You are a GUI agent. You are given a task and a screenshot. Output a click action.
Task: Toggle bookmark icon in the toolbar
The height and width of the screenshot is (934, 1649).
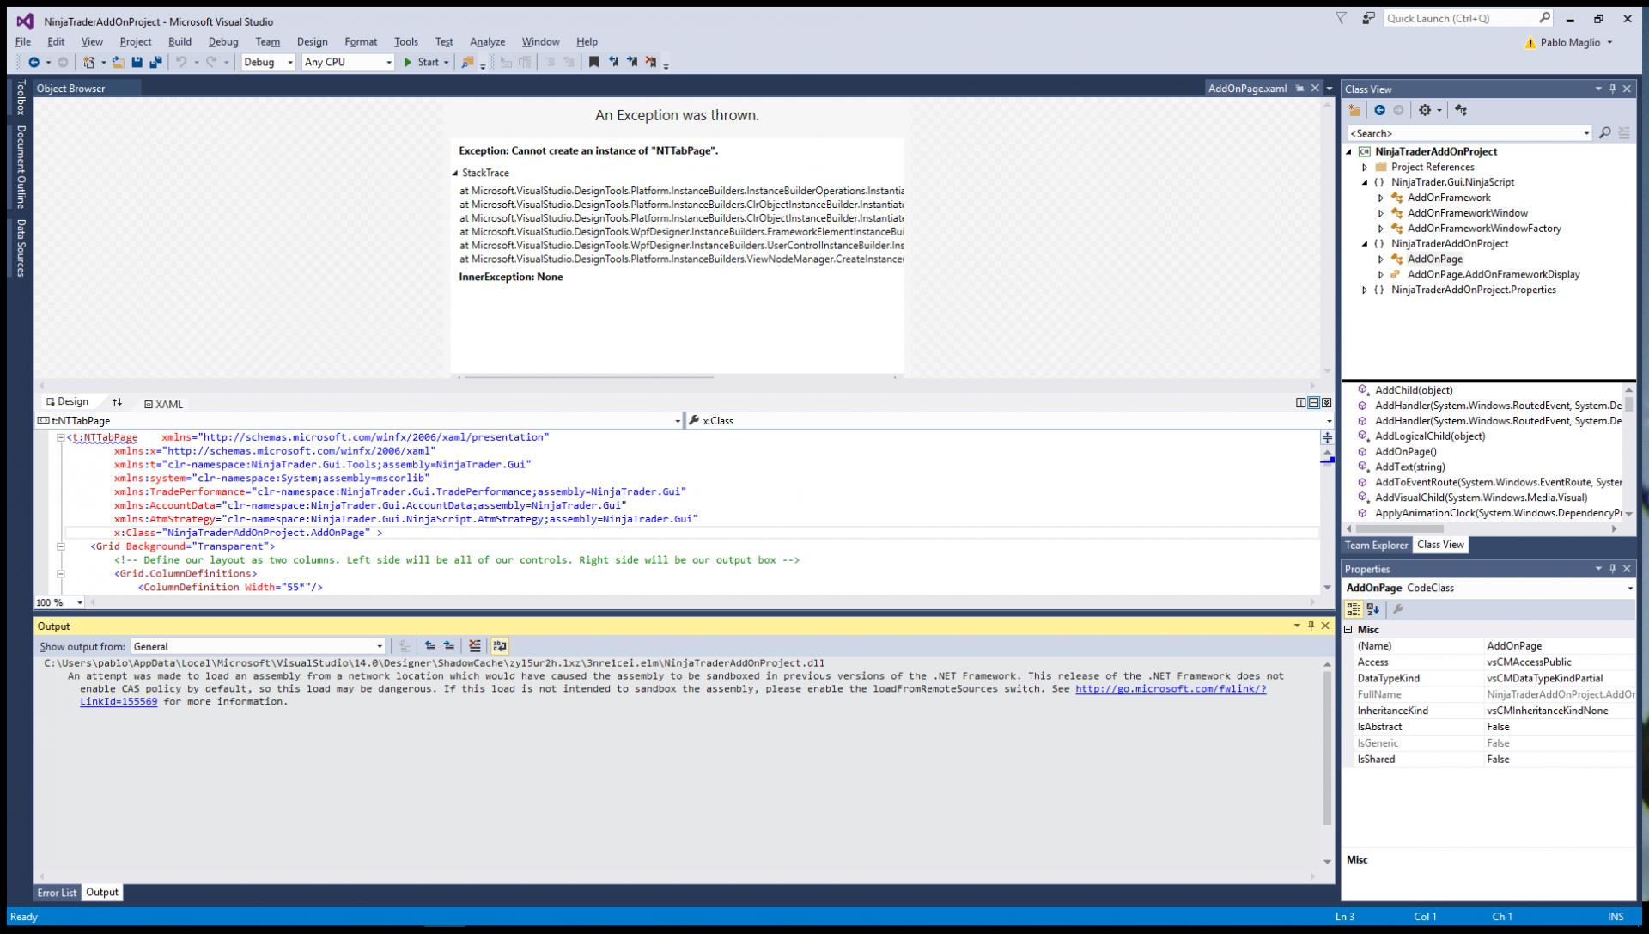[593, 62]
